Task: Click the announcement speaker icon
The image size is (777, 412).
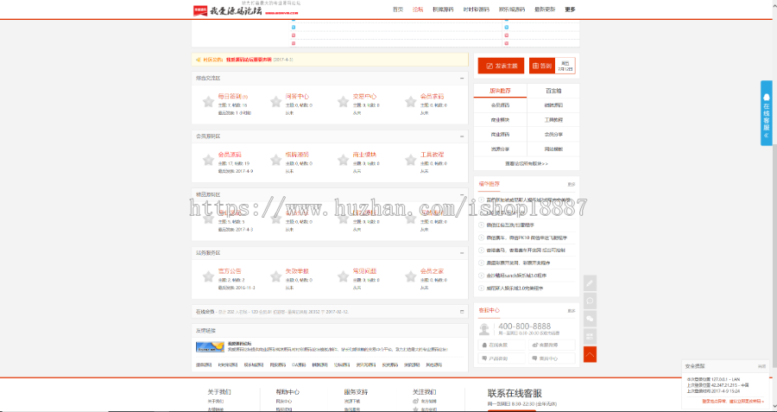Action: [199, 60]
